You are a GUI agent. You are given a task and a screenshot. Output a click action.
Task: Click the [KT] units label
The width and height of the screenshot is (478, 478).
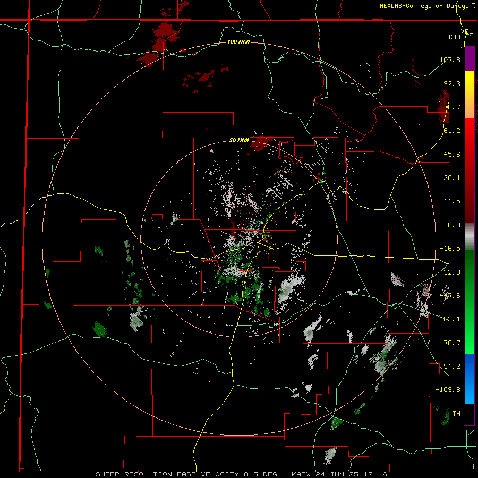pyautogui.click(x=454, y=37)
